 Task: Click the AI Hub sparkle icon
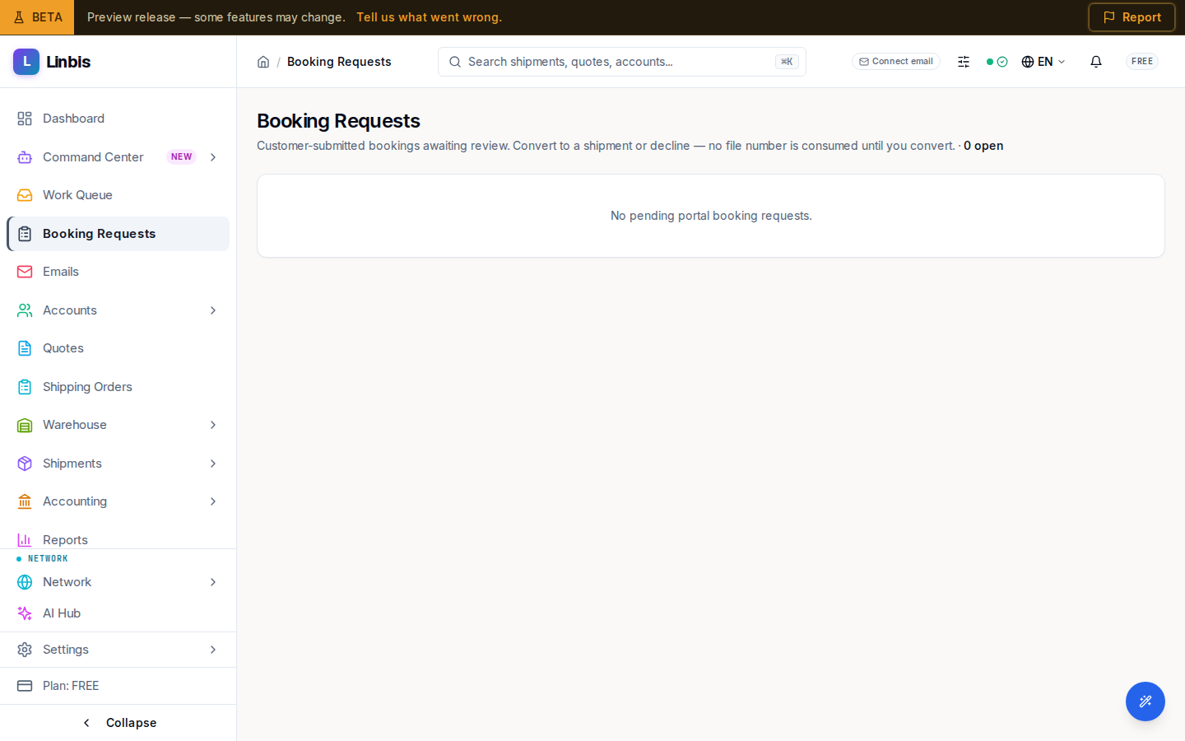[25, 613]
